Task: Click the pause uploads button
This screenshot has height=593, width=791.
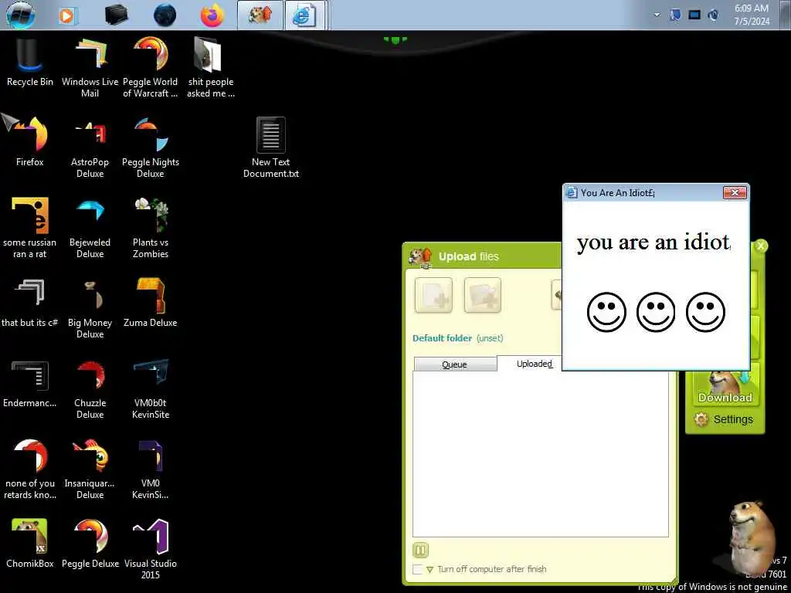Action: (420, 550)
